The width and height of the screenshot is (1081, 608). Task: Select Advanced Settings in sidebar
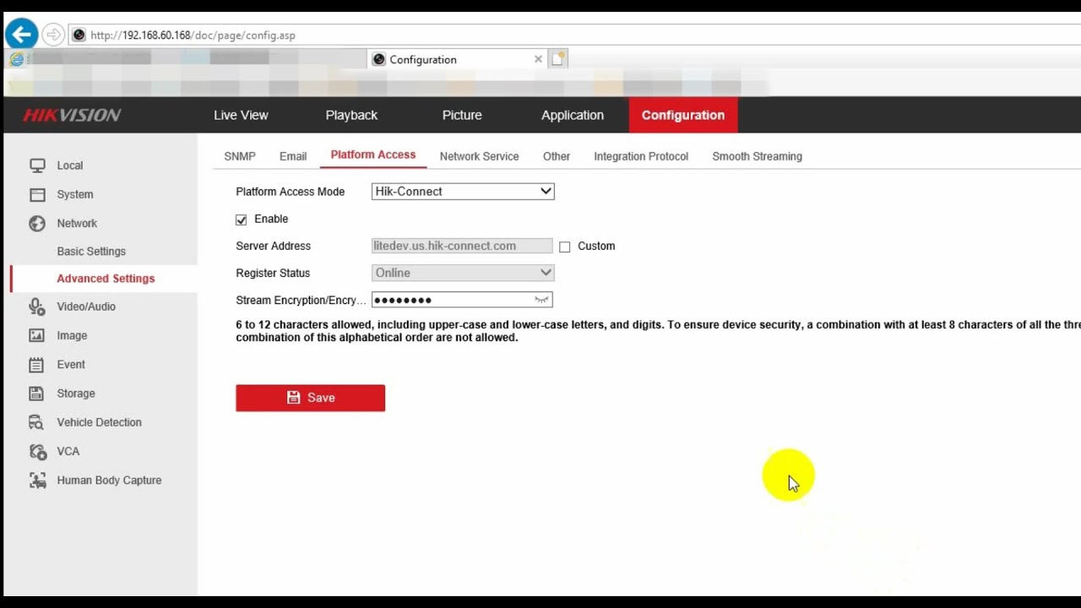click(x=106, y=279)
